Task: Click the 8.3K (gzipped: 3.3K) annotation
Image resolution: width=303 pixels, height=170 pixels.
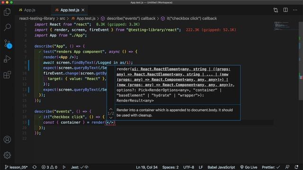Action: 118,25
